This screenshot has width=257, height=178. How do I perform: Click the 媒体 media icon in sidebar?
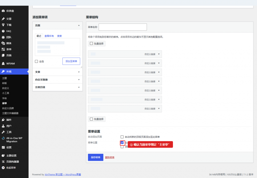(3, 43)
